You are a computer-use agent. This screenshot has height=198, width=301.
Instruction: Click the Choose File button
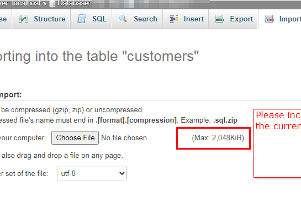[75, 138]
